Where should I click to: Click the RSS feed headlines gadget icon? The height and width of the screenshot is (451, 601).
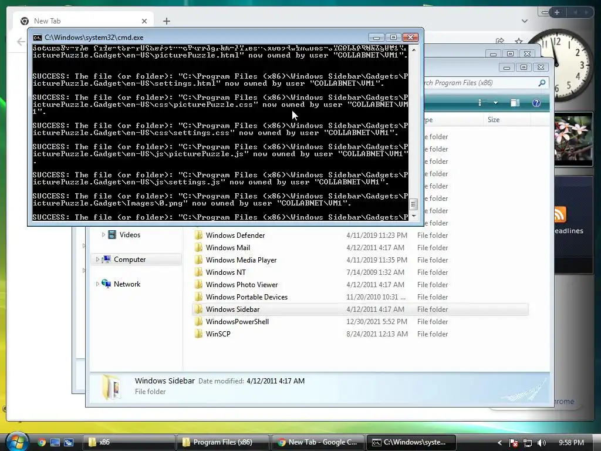point(560,215)
